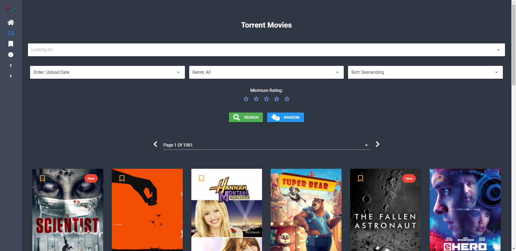Set minimum rating to three stars
The width and height of the screenshot is (516, 251).
(x=266, y=99)
